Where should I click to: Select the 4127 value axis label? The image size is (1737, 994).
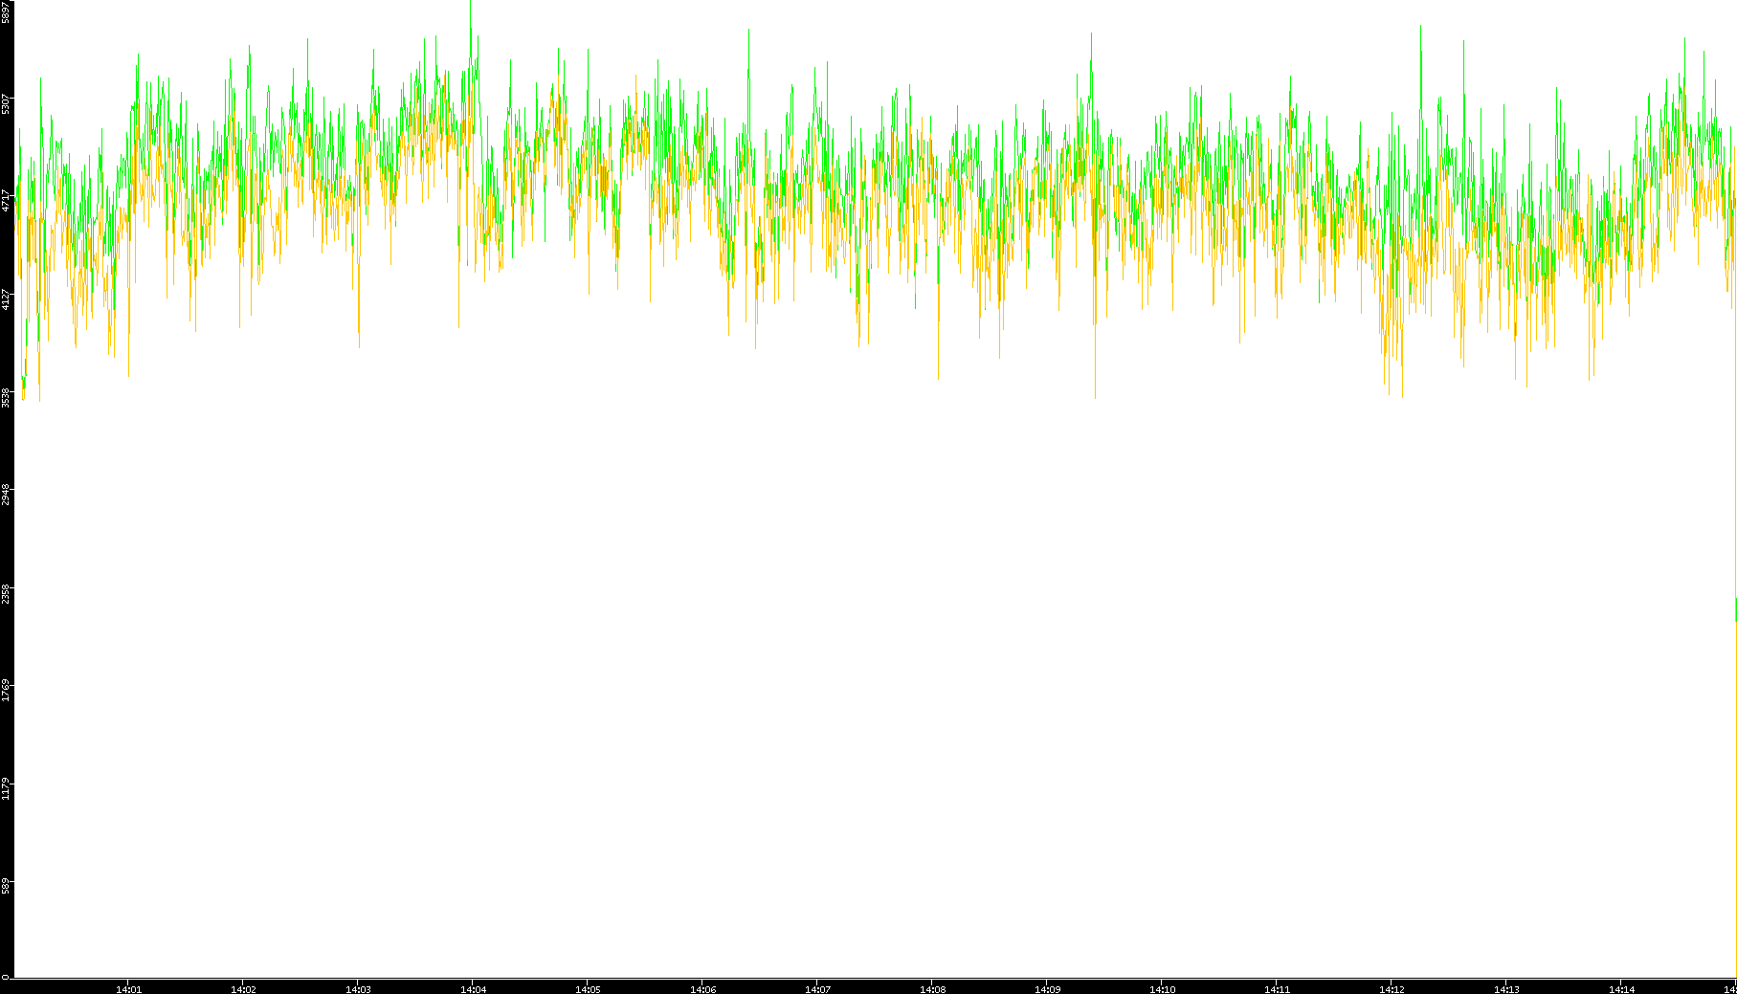coord(6,299)
